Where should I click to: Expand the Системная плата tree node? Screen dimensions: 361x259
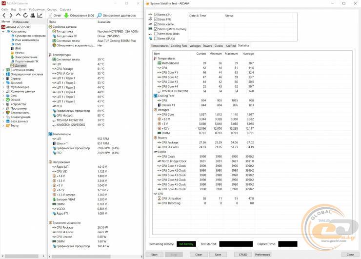tap(3, 70)
